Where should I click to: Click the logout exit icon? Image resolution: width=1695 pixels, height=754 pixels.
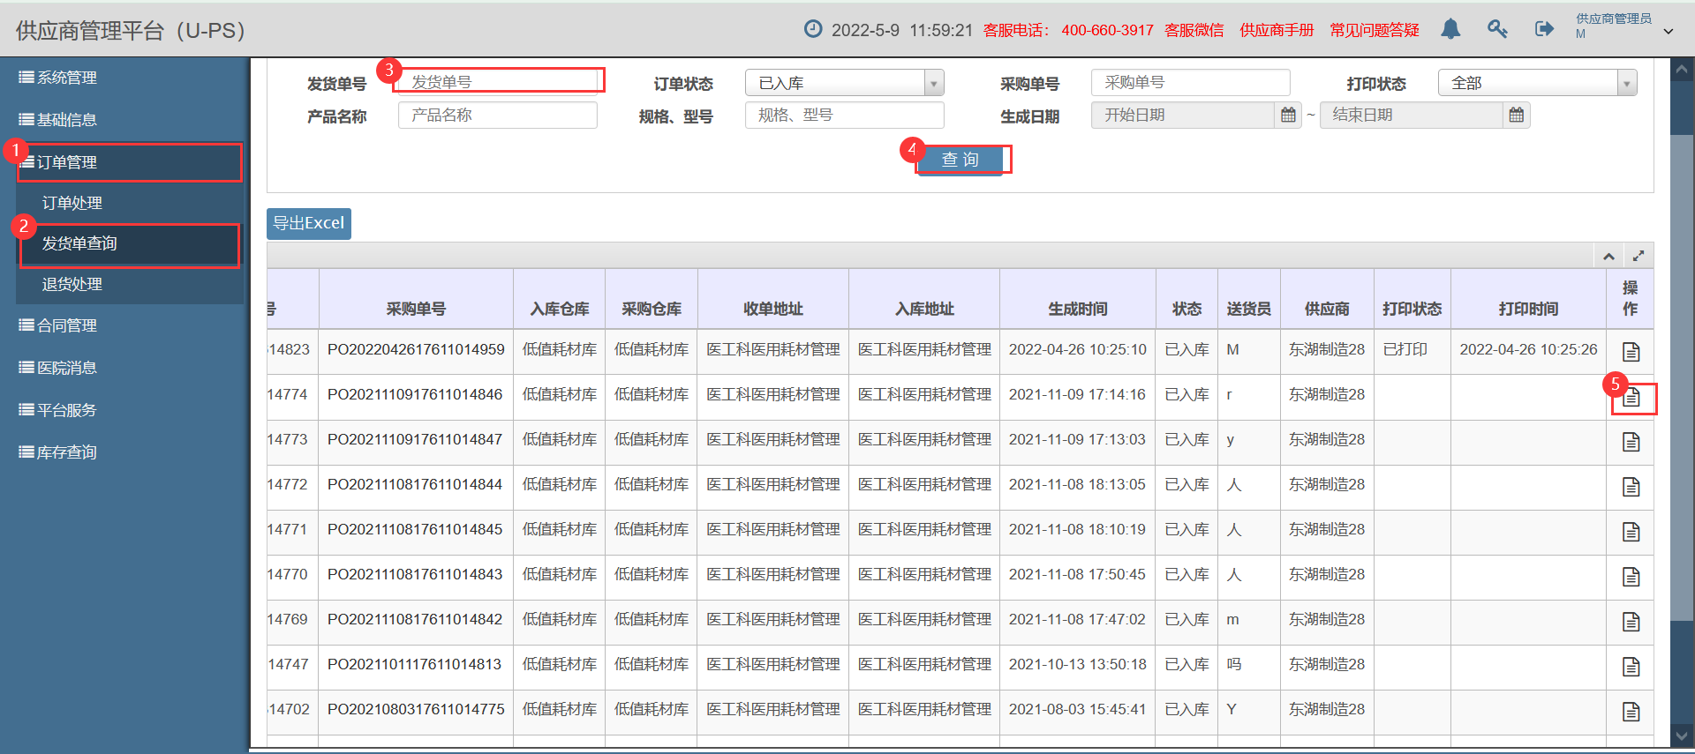(1544, 29)
